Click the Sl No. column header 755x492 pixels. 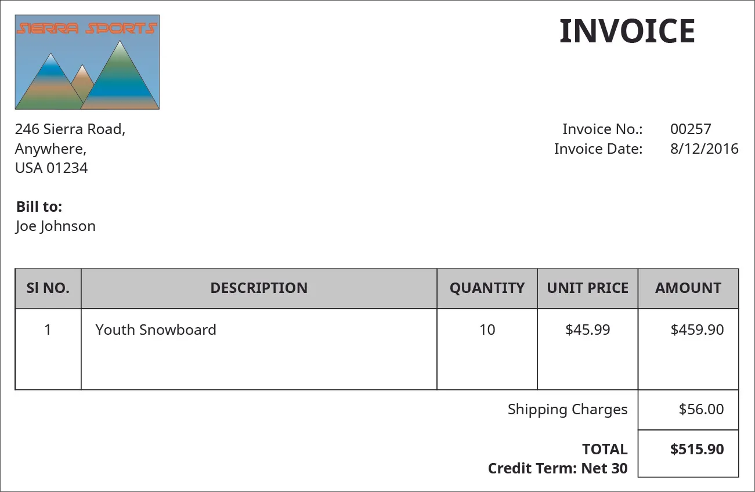pyautogui.click(x=48, y=288)
